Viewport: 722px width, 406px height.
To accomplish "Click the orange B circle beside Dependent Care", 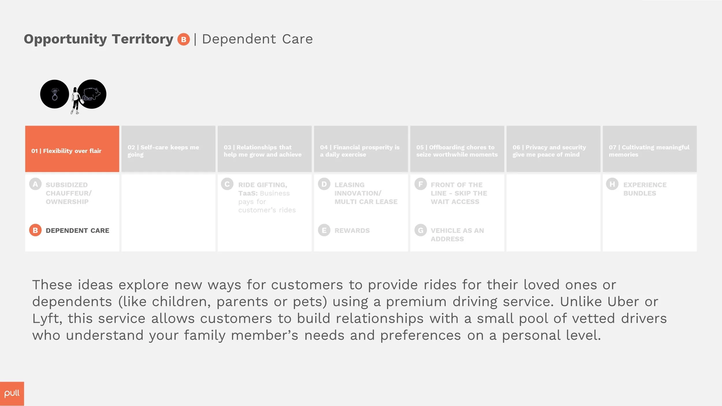I will 35,230.
